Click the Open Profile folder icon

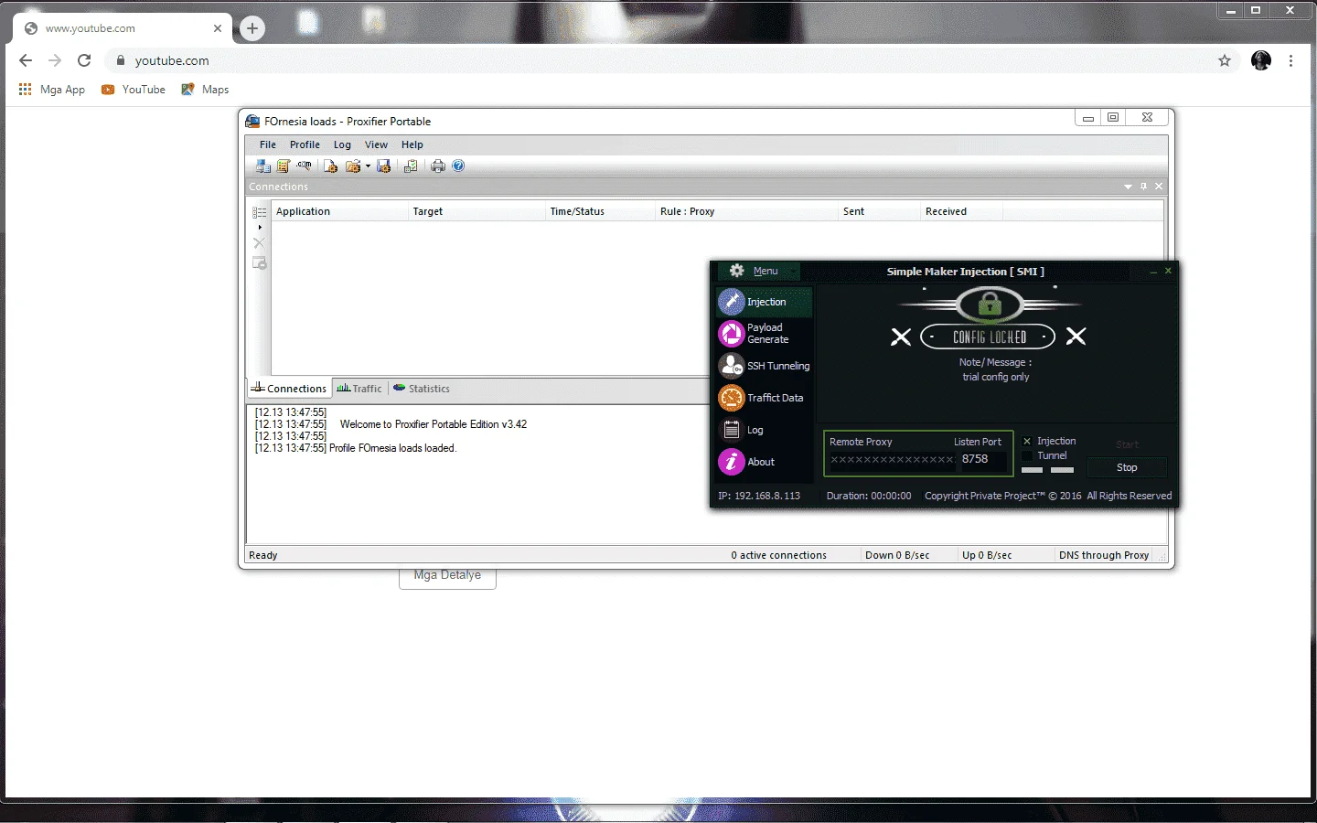[x=352, y=166]
